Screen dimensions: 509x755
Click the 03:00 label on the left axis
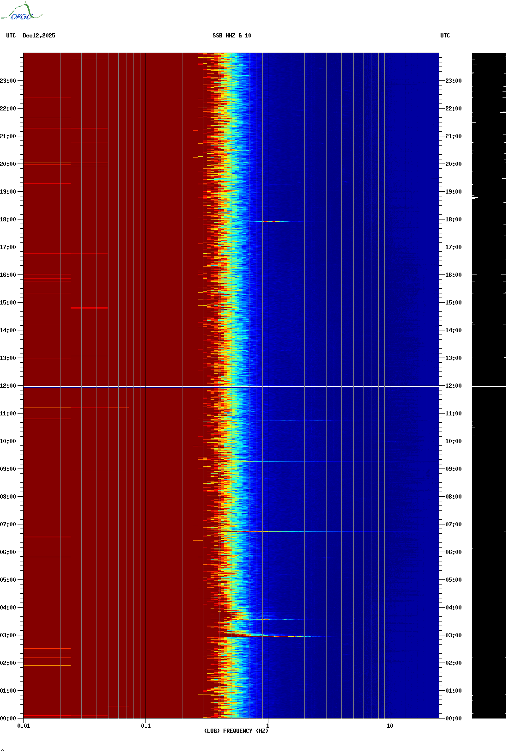(8, 635)
